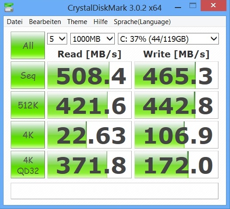
Task: Expand the 1000MB test size dropdown
Action: pyautogui.click(x=93, y=39)
